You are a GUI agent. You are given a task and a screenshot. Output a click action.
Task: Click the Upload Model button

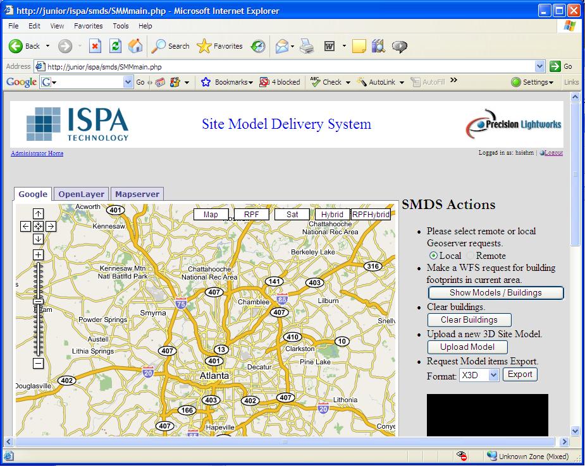point(467,347)
